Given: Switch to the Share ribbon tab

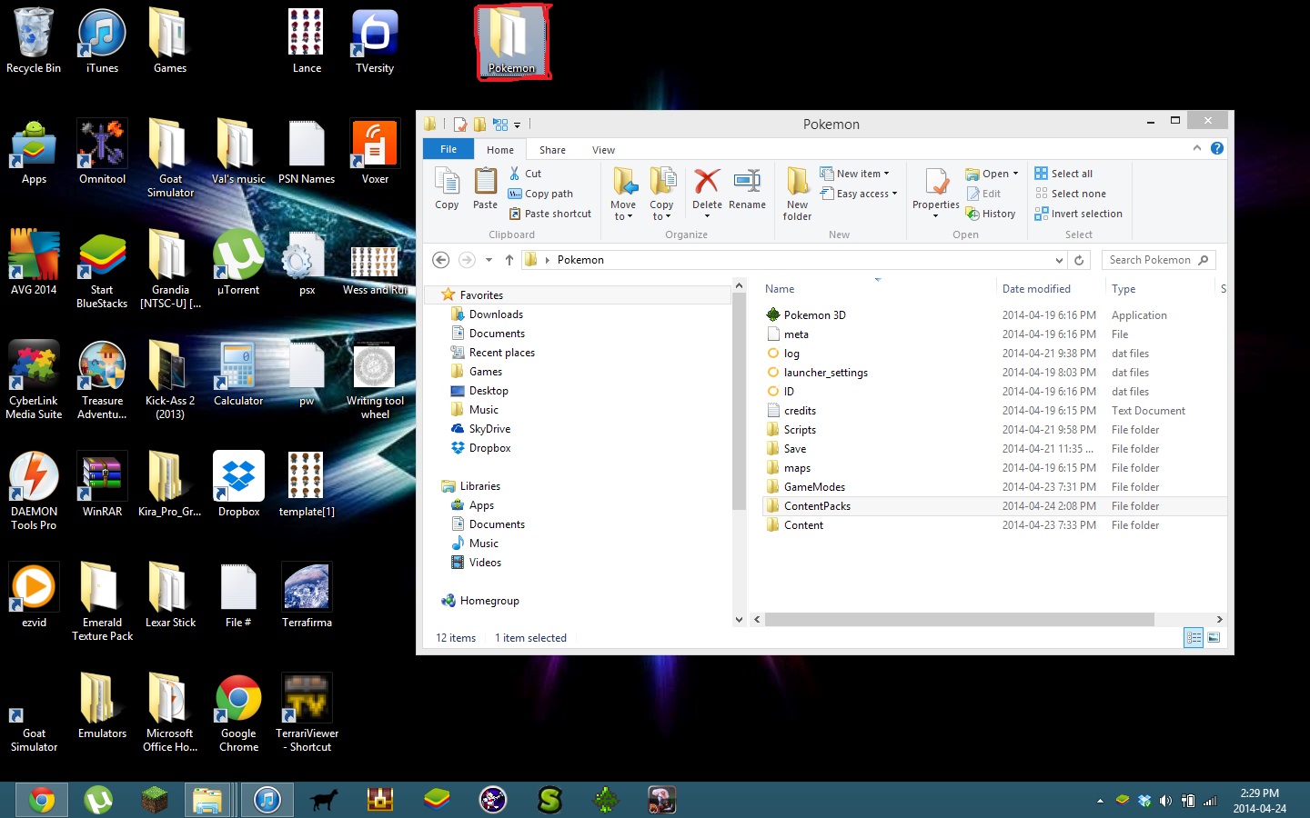Looking at the screenshot, I should (552, 150).
